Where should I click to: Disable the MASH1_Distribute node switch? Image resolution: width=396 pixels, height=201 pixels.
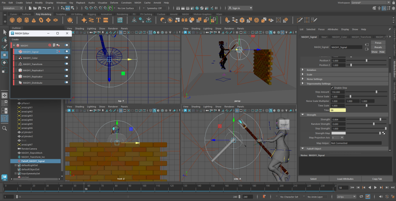pos(67,82)
